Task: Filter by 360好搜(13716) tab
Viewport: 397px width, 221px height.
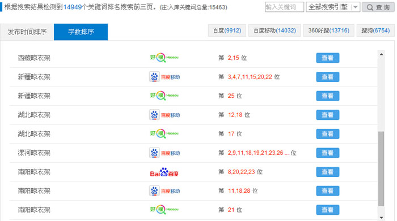Action: (328, 31)
